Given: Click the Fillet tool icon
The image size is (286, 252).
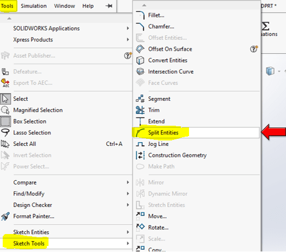Looking at the screenshot, I should pyautogui.click(x=140, y=15).
